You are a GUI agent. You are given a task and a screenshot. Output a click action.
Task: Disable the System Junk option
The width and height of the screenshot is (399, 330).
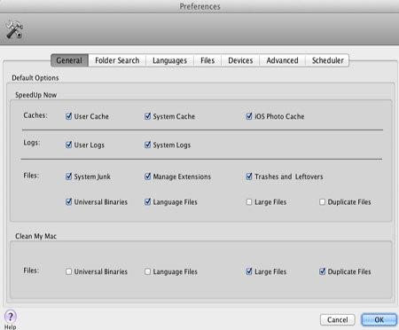click(68, 177)
